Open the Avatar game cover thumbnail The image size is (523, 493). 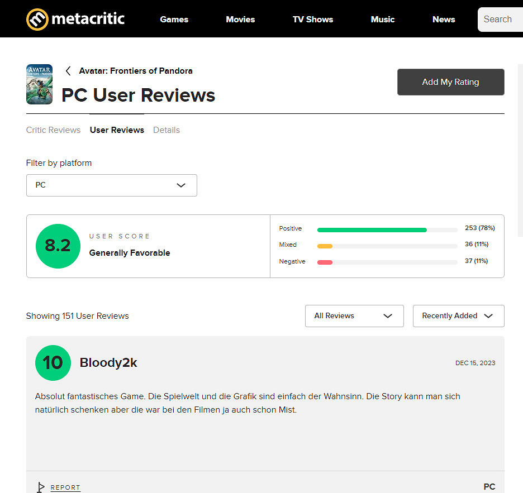39,84
